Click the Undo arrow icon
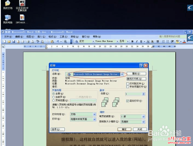 tap(58, 41)
